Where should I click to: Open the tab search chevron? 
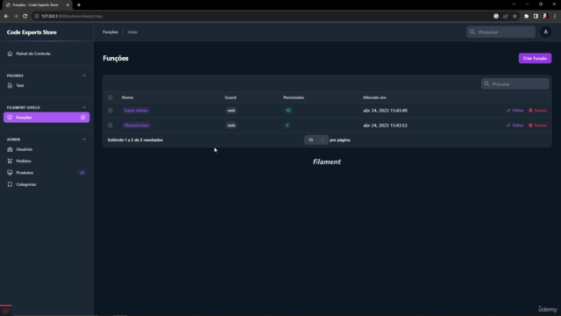pos(514,4)
